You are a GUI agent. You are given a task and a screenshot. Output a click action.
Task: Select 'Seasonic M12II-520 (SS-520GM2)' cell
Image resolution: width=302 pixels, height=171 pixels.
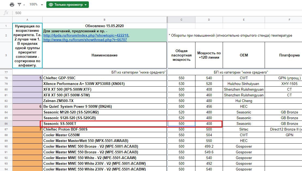click(105, 112)
